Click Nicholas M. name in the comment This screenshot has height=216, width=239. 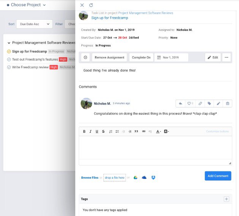pos(102,103)
